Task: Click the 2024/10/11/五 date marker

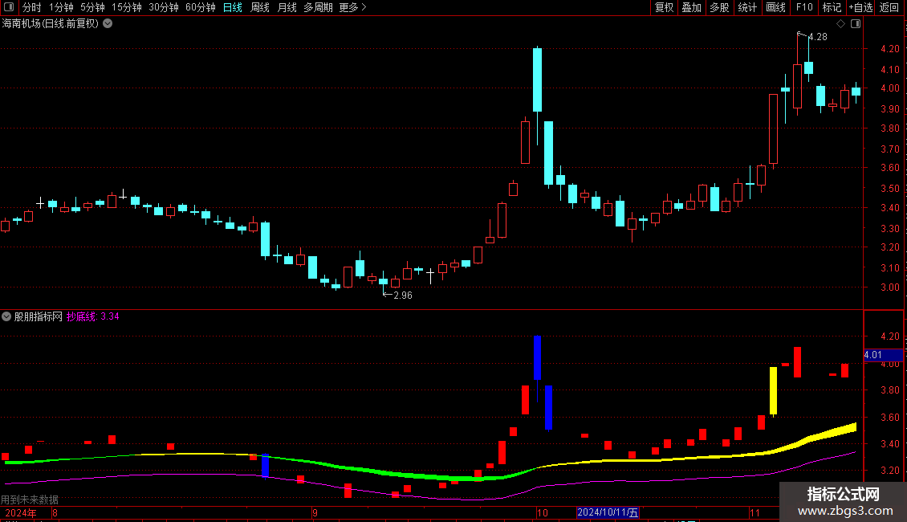Action: coord(608,512)
